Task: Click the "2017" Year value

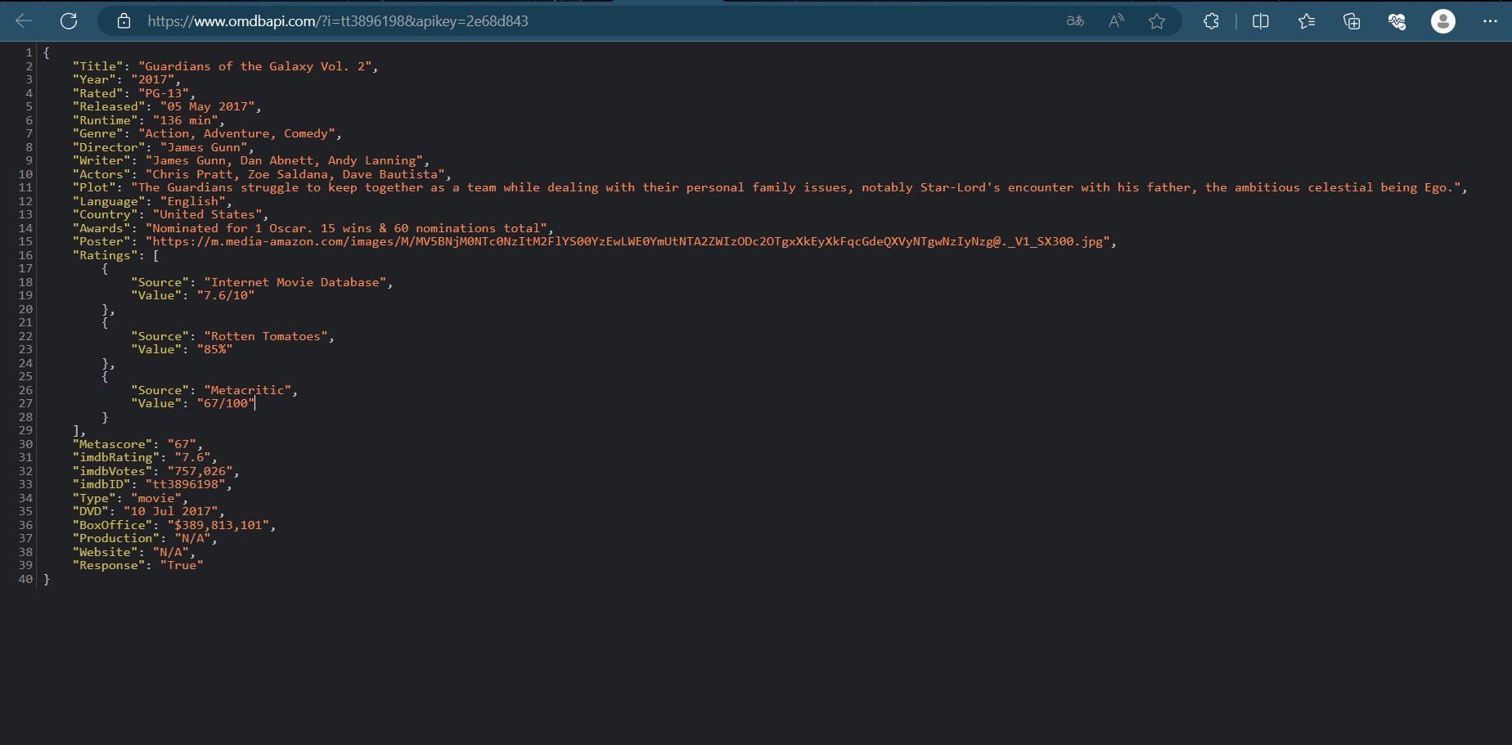Action: point(153,79)
